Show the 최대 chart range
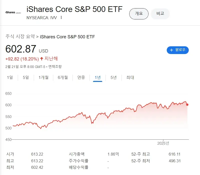 coord(130,77)
